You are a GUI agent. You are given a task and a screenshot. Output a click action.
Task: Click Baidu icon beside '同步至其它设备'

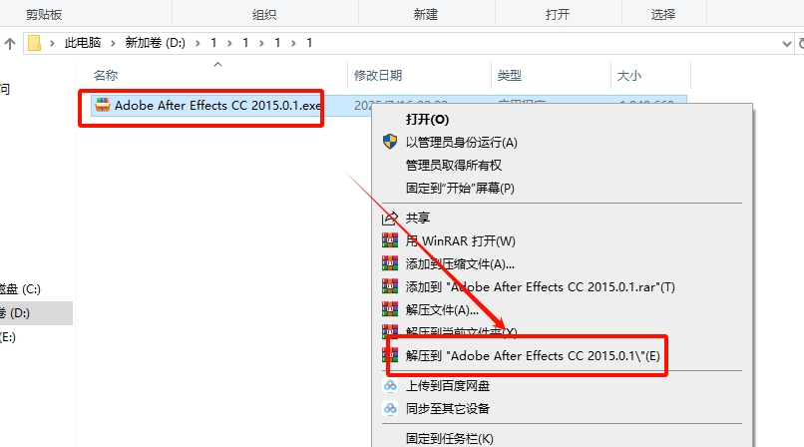(390, 408)
